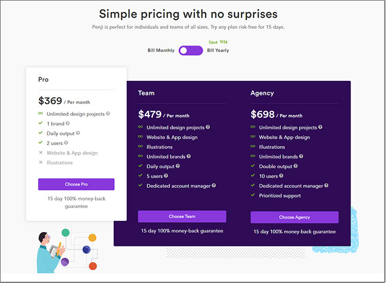Viewport: 386px width, 283px height.
Task: Select the Bill Yearly label
Action: click(x=218, y=50)
